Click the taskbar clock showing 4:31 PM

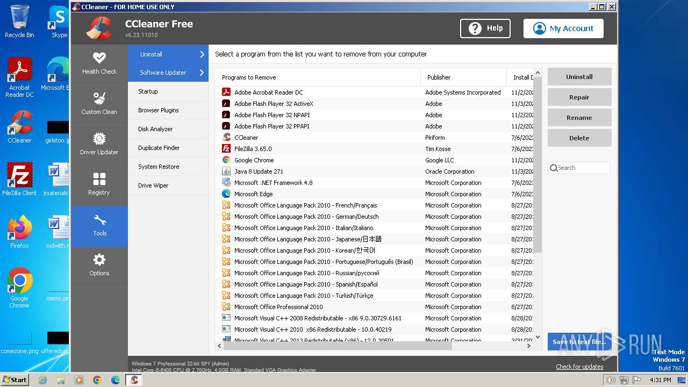[x=660, y=380]
